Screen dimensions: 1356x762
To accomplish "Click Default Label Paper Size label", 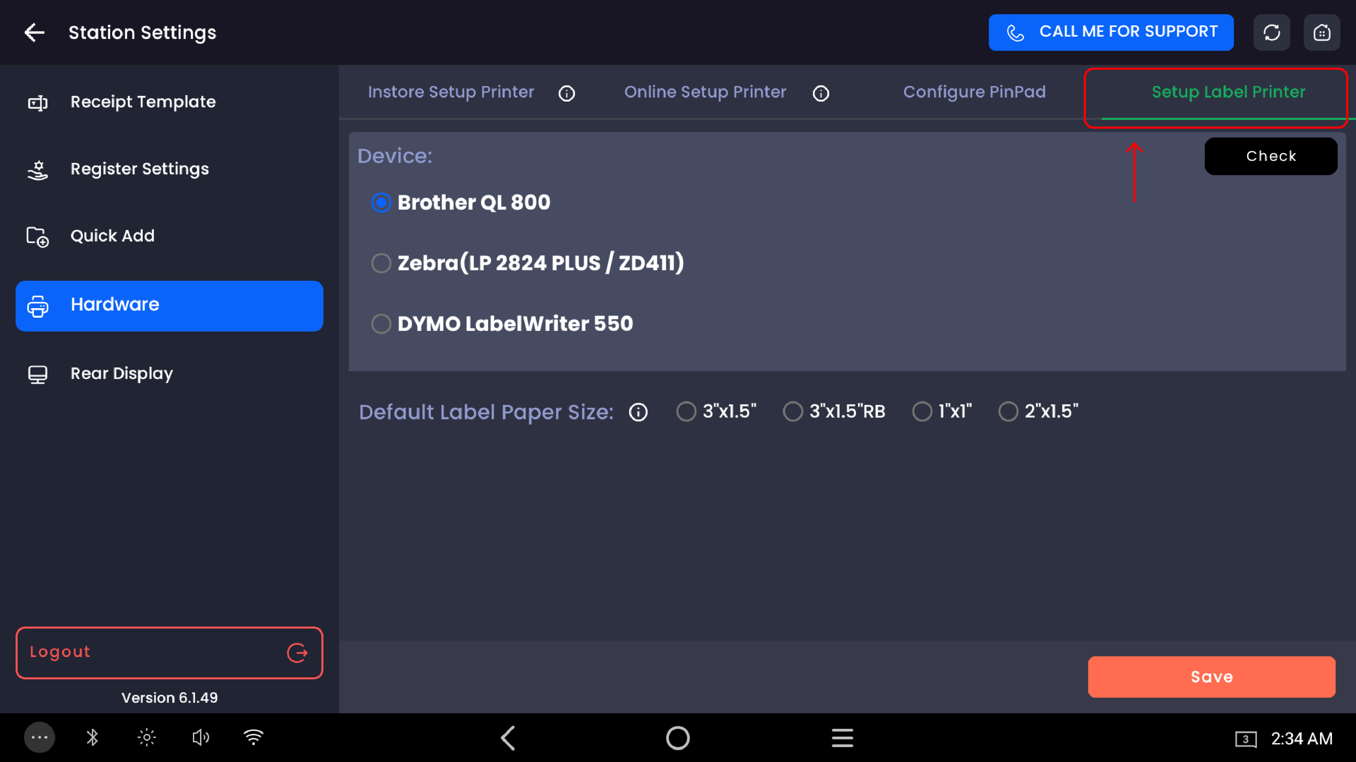I will (x=486, y=412).
